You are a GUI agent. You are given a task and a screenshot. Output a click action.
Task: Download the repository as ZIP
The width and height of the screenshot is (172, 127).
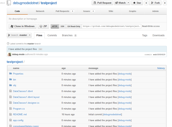[43, 26]
